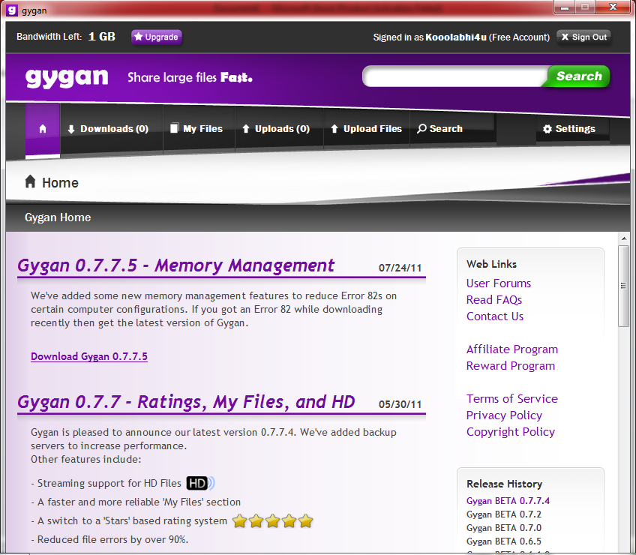636x555 pixels.
Task: Go to Uploads (0) tab
Action: tap(275, 129)
